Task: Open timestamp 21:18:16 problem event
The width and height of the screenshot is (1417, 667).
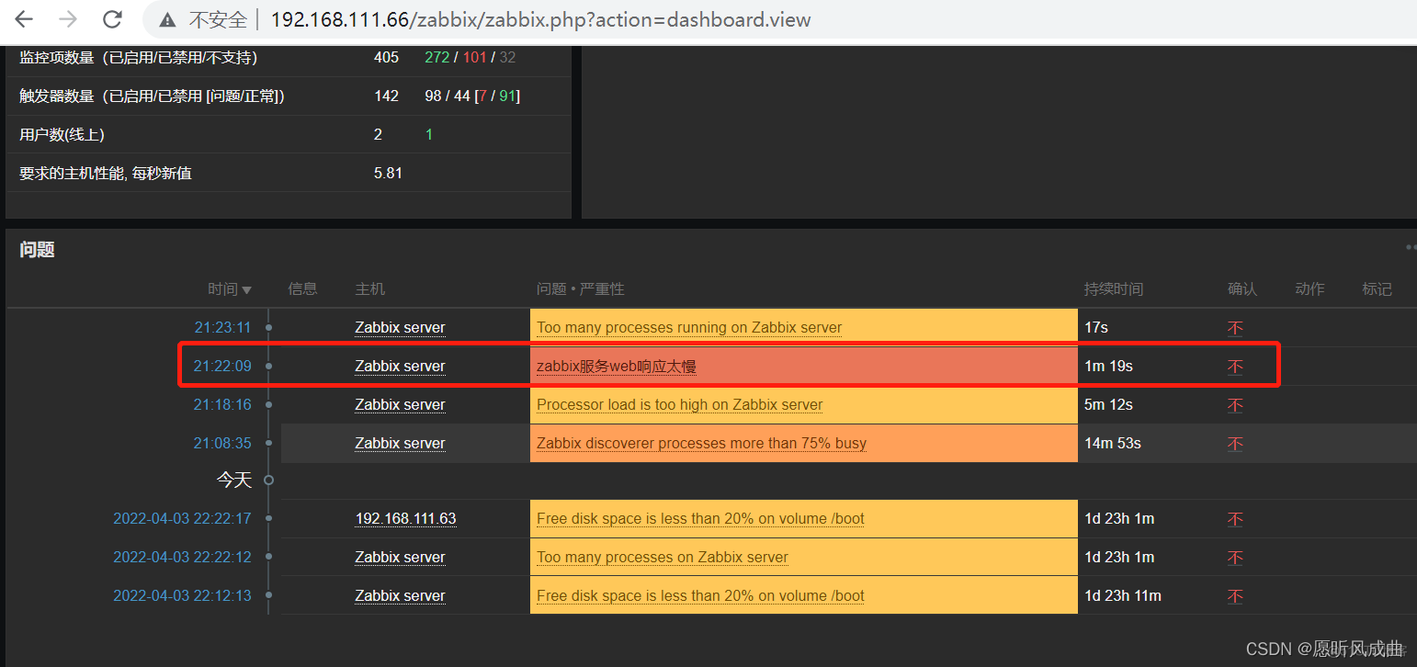Action: click(222, 404)
